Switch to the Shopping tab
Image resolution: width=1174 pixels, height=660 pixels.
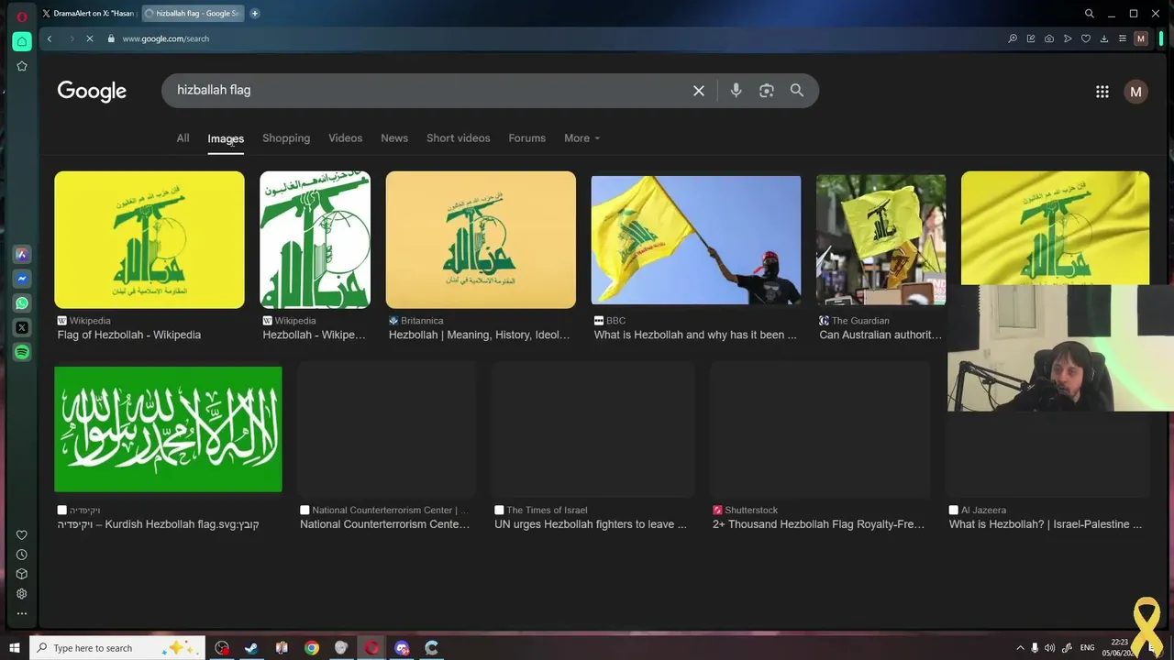[x=286, y=138]
